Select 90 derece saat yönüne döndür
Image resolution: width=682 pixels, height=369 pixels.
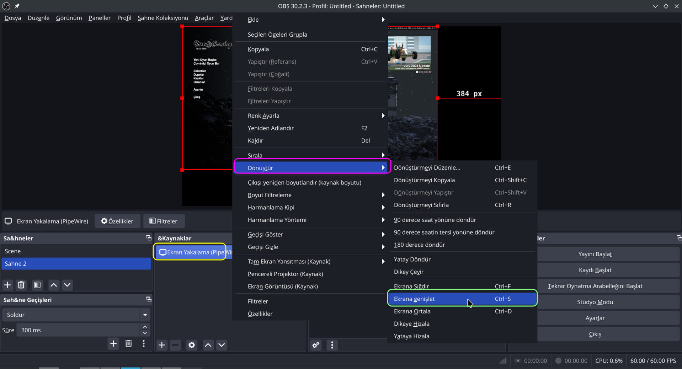click(x=462, y=220)
